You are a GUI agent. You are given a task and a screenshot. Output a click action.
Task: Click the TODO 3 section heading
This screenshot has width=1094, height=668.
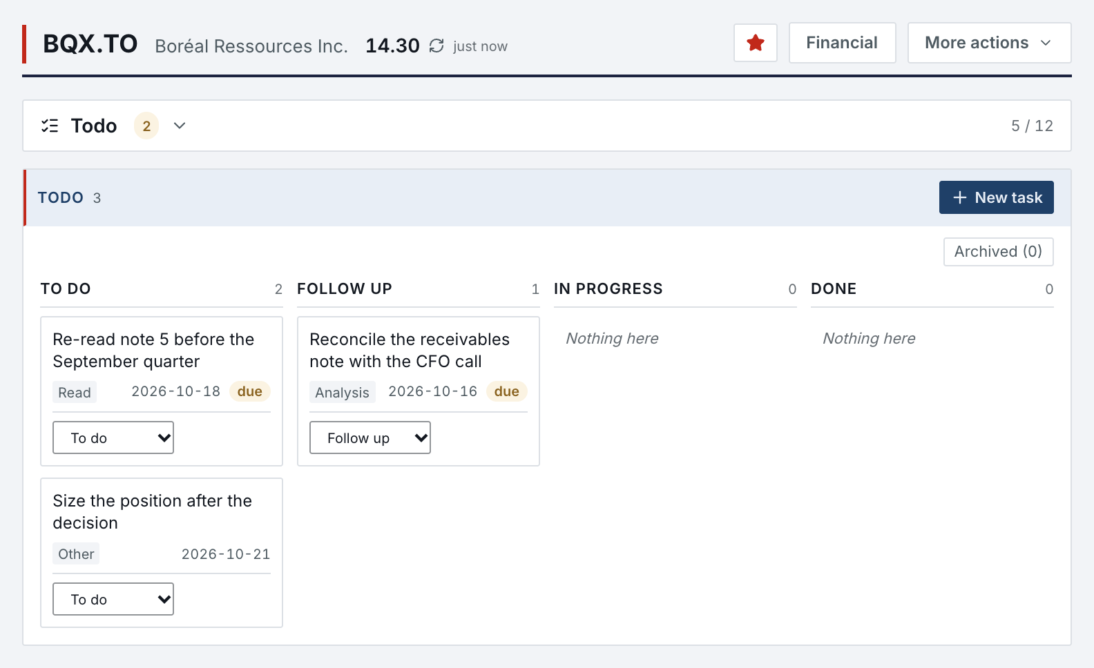(69, 197)
